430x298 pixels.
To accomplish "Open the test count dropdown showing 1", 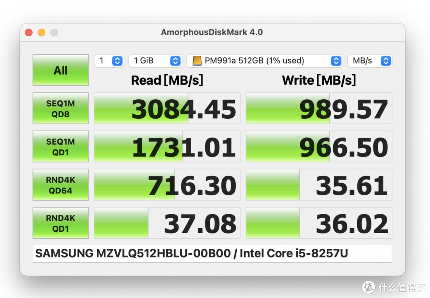I will tap(109, 61).
